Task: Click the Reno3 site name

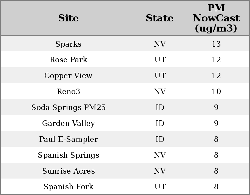Action: pyautogui.click(x=68, y=92)
